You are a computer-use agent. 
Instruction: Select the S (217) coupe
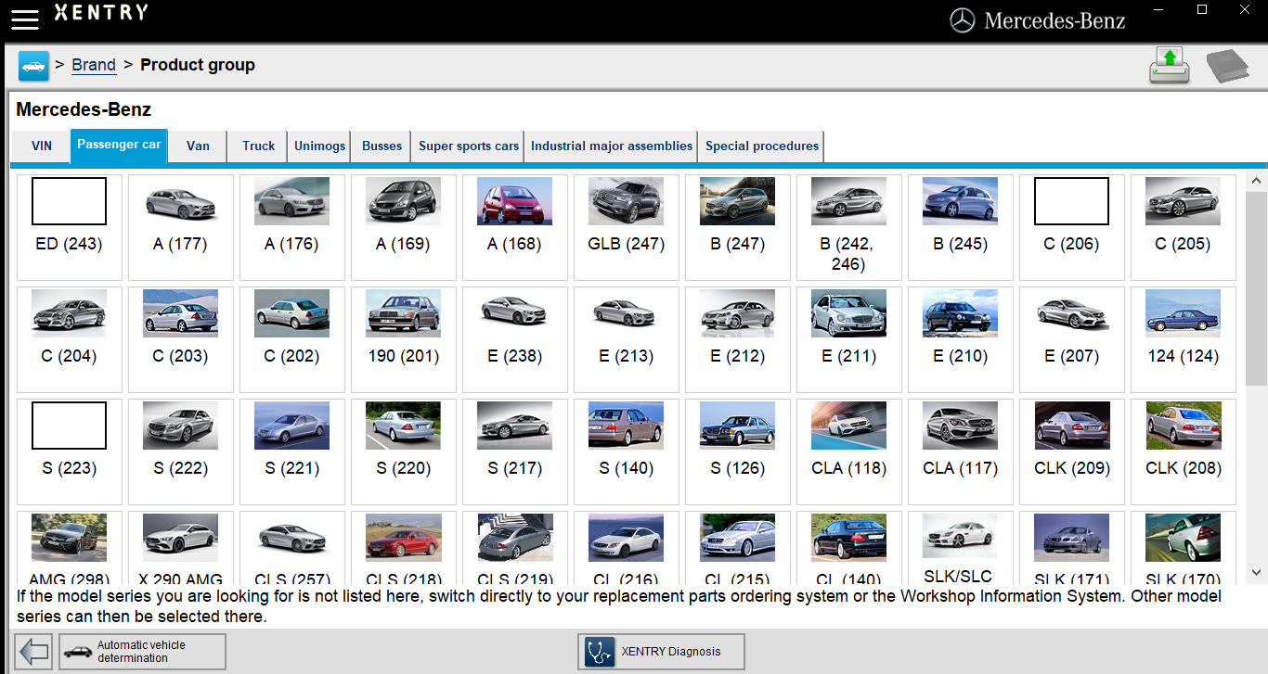(x=515, y=451)
